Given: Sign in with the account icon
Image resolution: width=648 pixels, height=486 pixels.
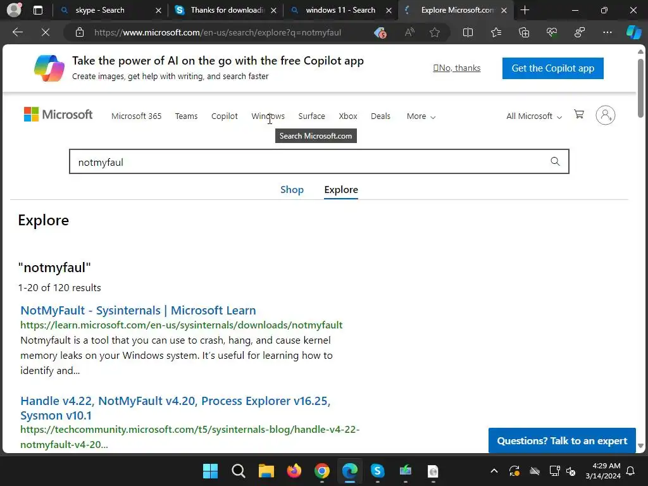Looking at the screenshot, I should coord(606,115).
